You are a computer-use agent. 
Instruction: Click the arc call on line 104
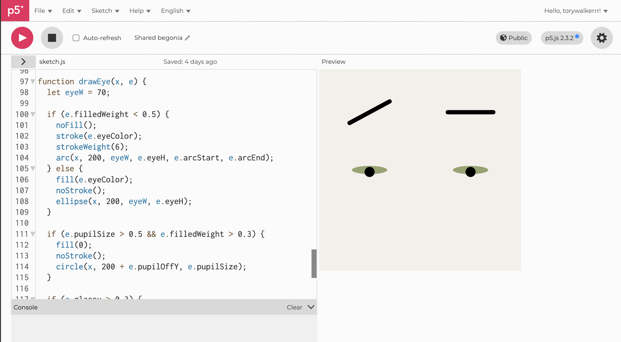[165, 158]
